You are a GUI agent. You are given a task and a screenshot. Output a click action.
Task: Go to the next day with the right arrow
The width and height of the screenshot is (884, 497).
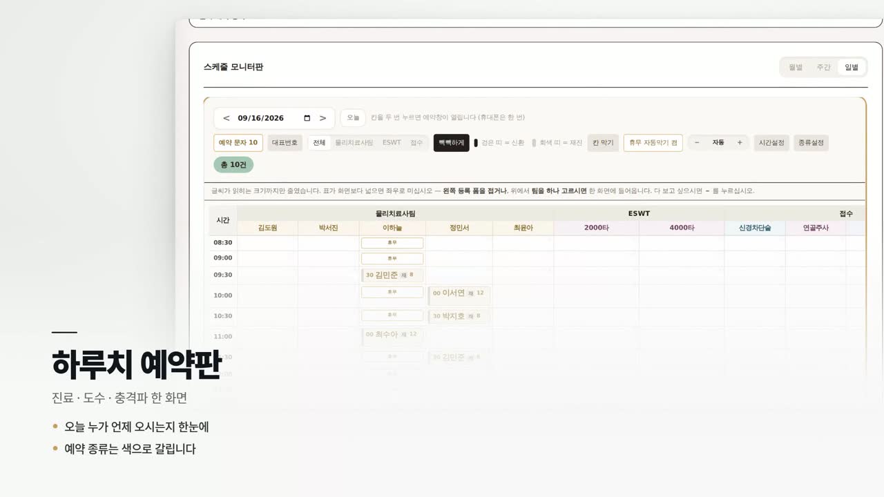coord(323,118)
